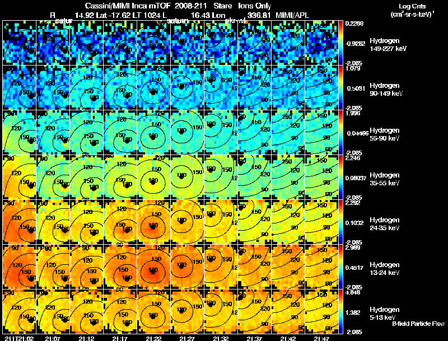
Task: Select the color bar beside Hydrogen 13-24 keV
Action: (x=340, y=267)
